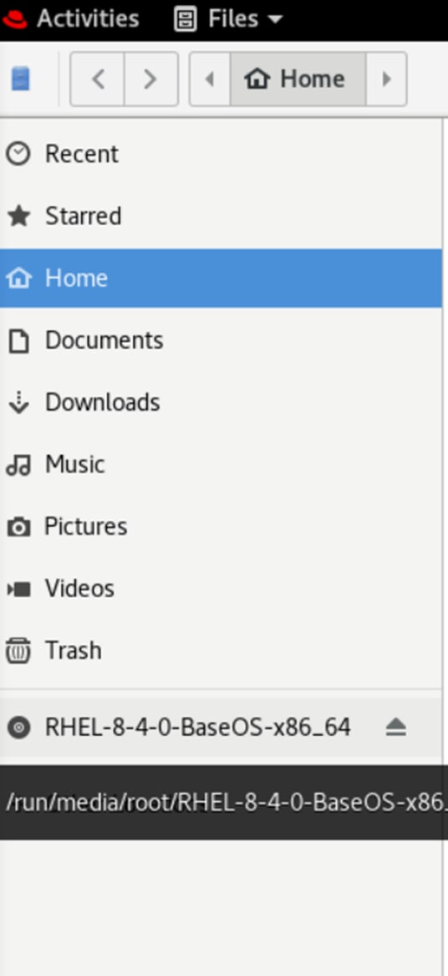Open Pictures in the sidebar
The width and height of the screenshot is (448, 976).
221,527
